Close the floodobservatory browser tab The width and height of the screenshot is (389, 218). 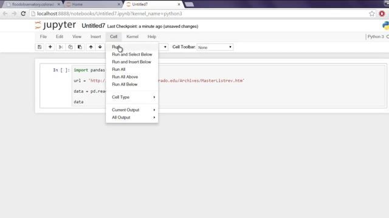click(58, 4)
